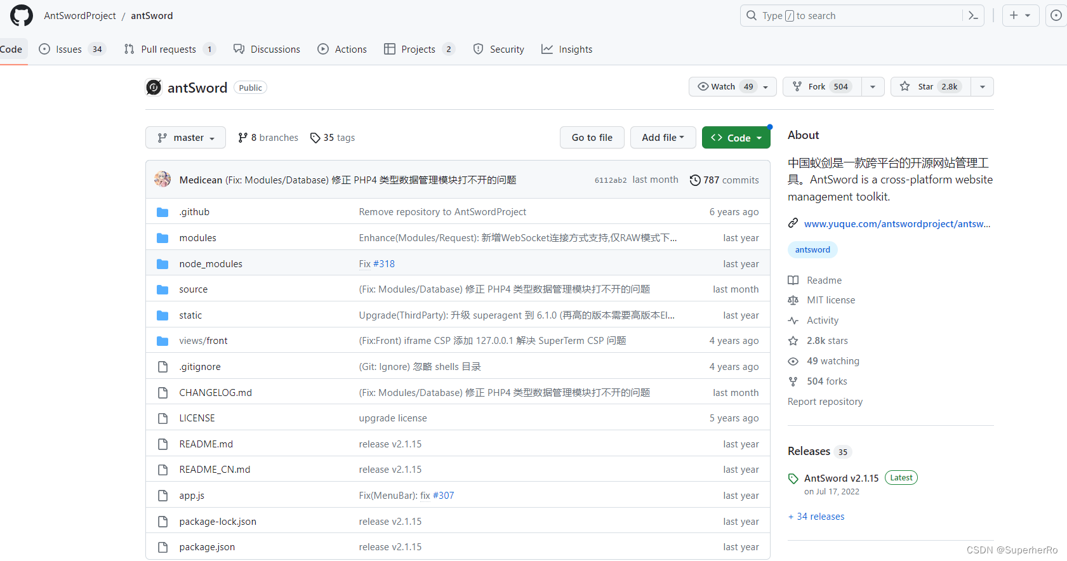Open the .gitignore file icon
The height and width of the screenshot is (561, 1067).
[x=163, y=367]
